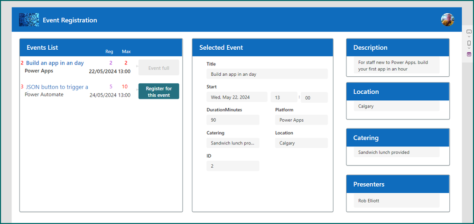Click the Platform field in Selected Event

tap(301, 120)
